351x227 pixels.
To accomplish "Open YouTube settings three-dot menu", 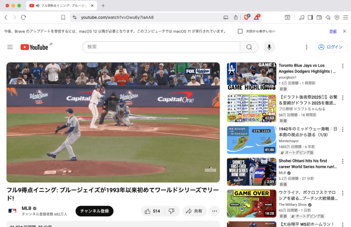I will tap(306, 47).
